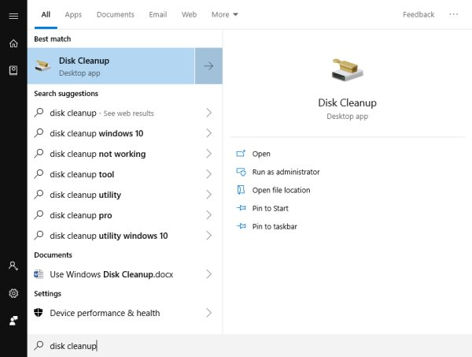Click the Open file location icon
Image resolution: width=472 pixels, height=357 pixels.
pos(241,190)
